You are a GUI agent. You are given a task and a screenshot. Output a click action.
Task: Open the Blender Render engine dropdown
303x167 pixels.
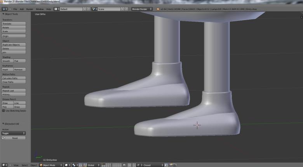pyautogui.click(x=142, y=9)
